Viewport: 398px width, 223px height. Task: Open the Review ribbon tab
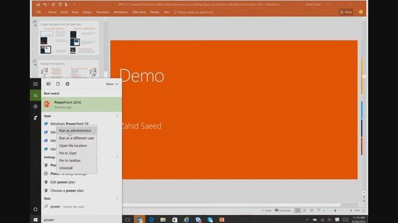155,12
